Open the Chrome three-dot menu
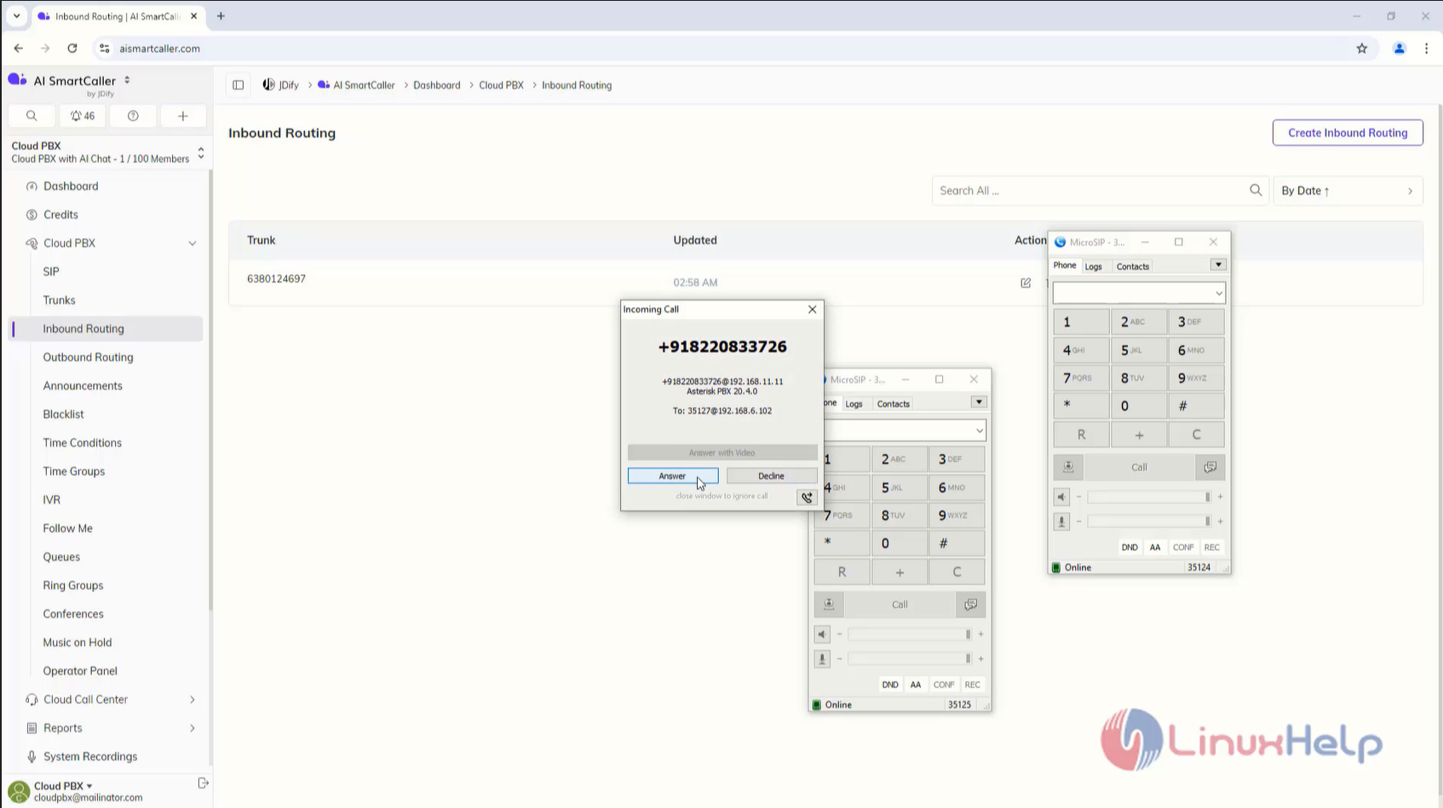This screenshot has height=808, width=1443. click(1426, 49)
